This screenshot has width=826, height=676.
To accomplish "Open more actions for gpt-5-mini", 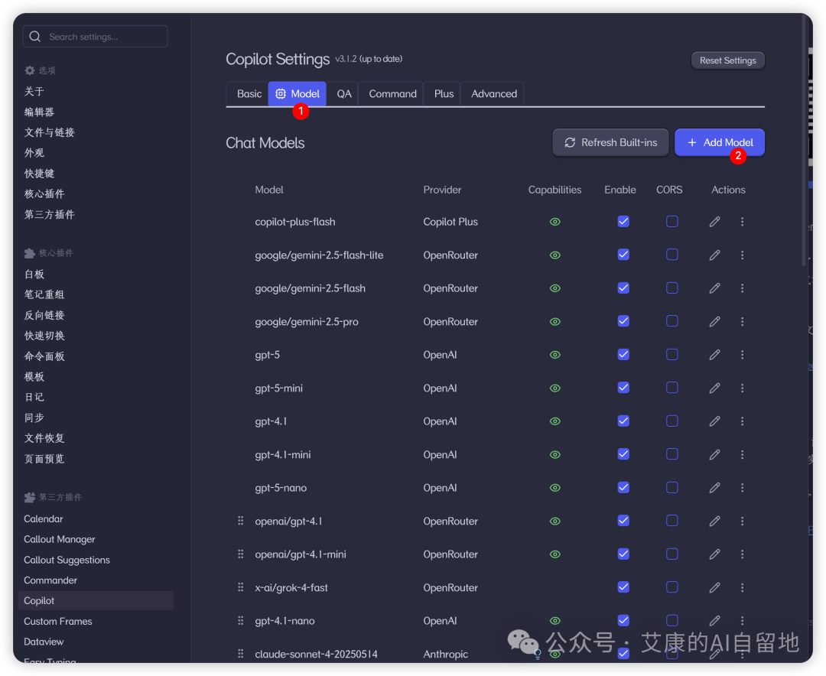I will coord(742,388).
